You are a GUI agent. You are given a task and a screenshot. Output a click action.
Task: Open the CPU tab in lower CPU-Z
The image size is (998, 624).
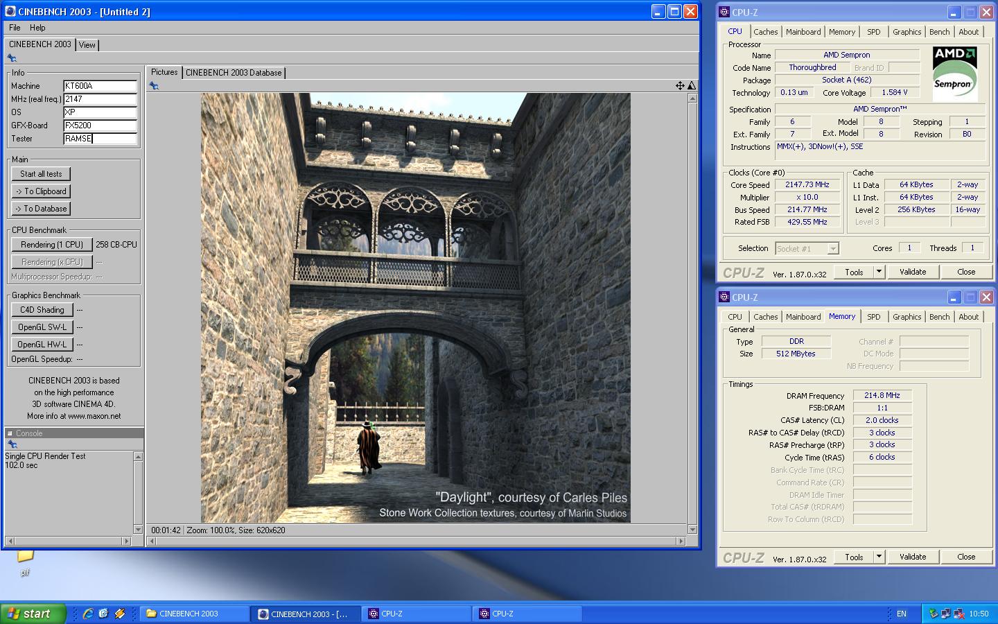[x=735, y=317]
